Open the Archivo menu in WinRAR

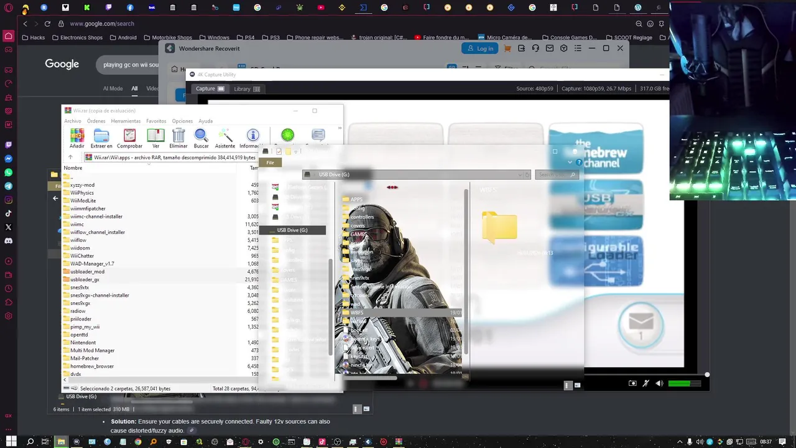(73, 121)
